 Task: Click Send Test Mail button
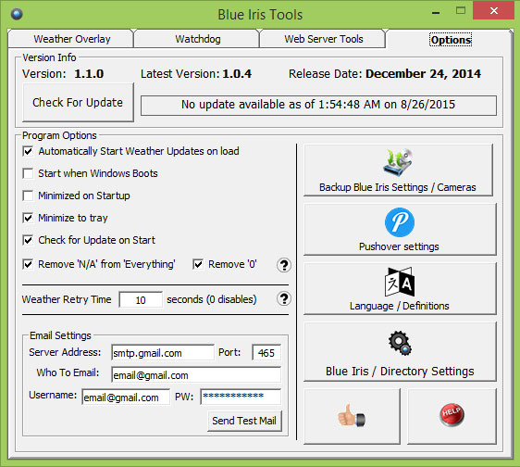pos(244,421)
